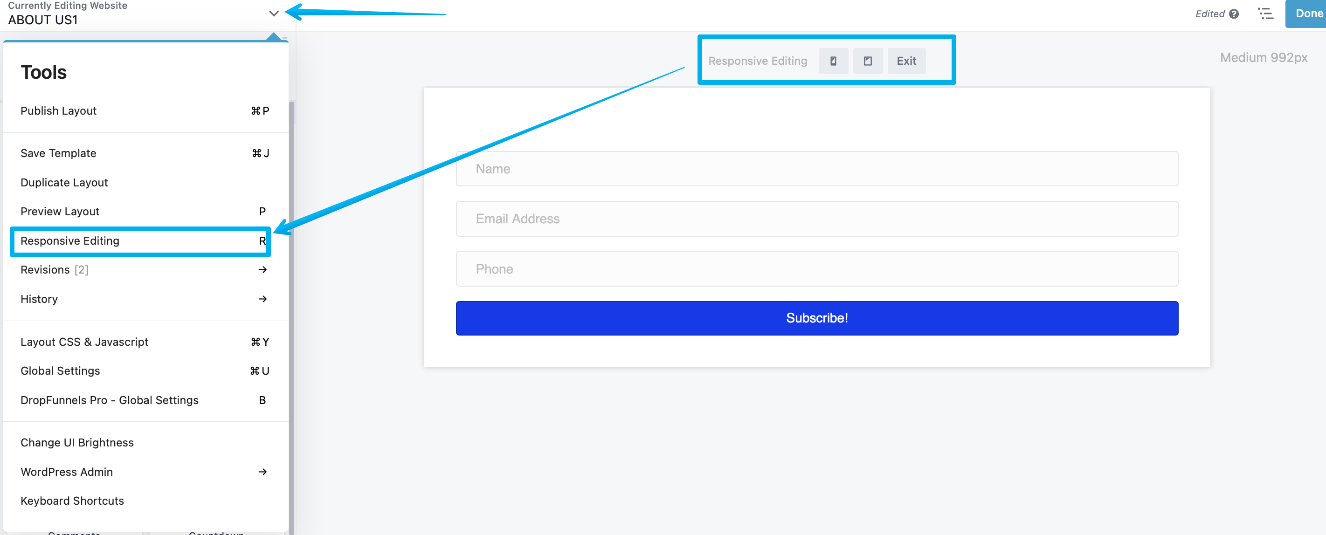Screen dimensions: 1326x535
Task: Click the Name input field
Action: [x=817, y=169]
